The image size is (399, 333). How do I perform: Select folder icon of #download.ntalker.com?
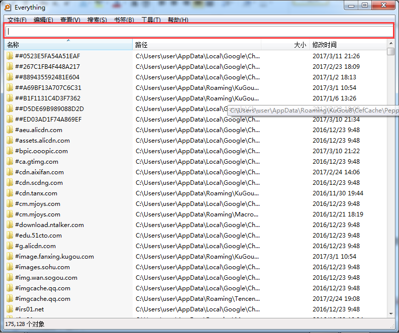[10, 225]
